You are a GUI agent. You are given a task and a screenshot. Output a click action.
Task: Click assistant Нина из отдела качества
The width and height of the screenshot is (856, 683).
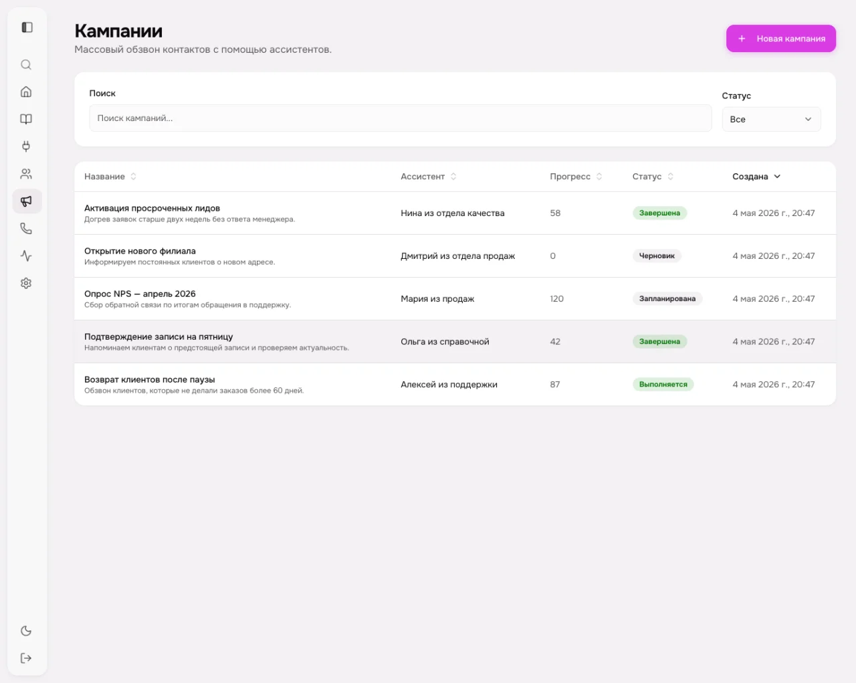click(x=452, y=213)
